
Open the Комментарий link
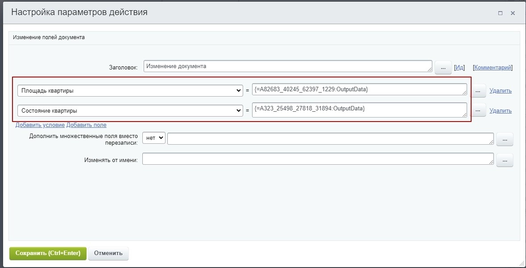tap(493, 68)
